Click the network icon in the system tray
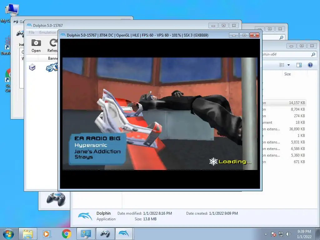Image resolution: width=320 pixels, height=240 pixels. [281, 234]
